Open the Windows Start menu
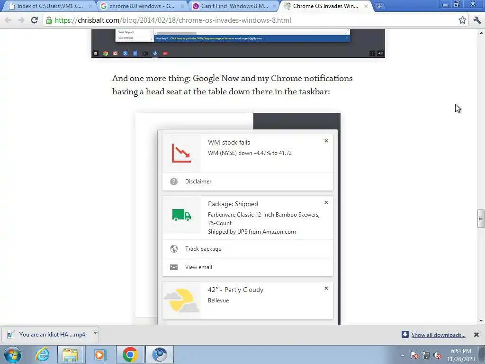 pyautogui.click(x=12, y=355)
